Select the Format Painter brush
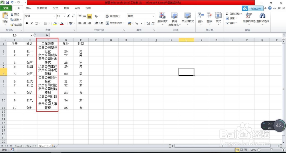This screenshot has width=286, height=153. tap(12, 25)
